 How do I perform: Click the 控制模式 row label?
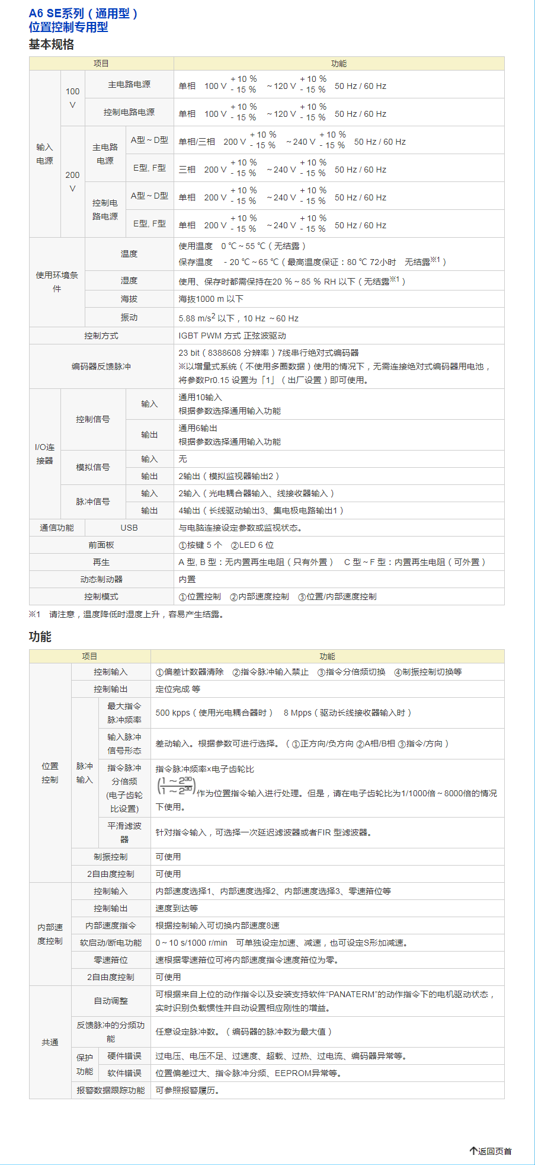point(101,596)
